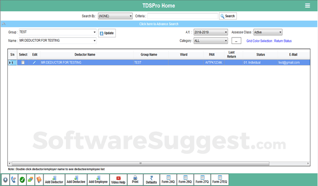Click the phone contact support icon
Screen dimensions: 318x186
(x=14, y=180)
